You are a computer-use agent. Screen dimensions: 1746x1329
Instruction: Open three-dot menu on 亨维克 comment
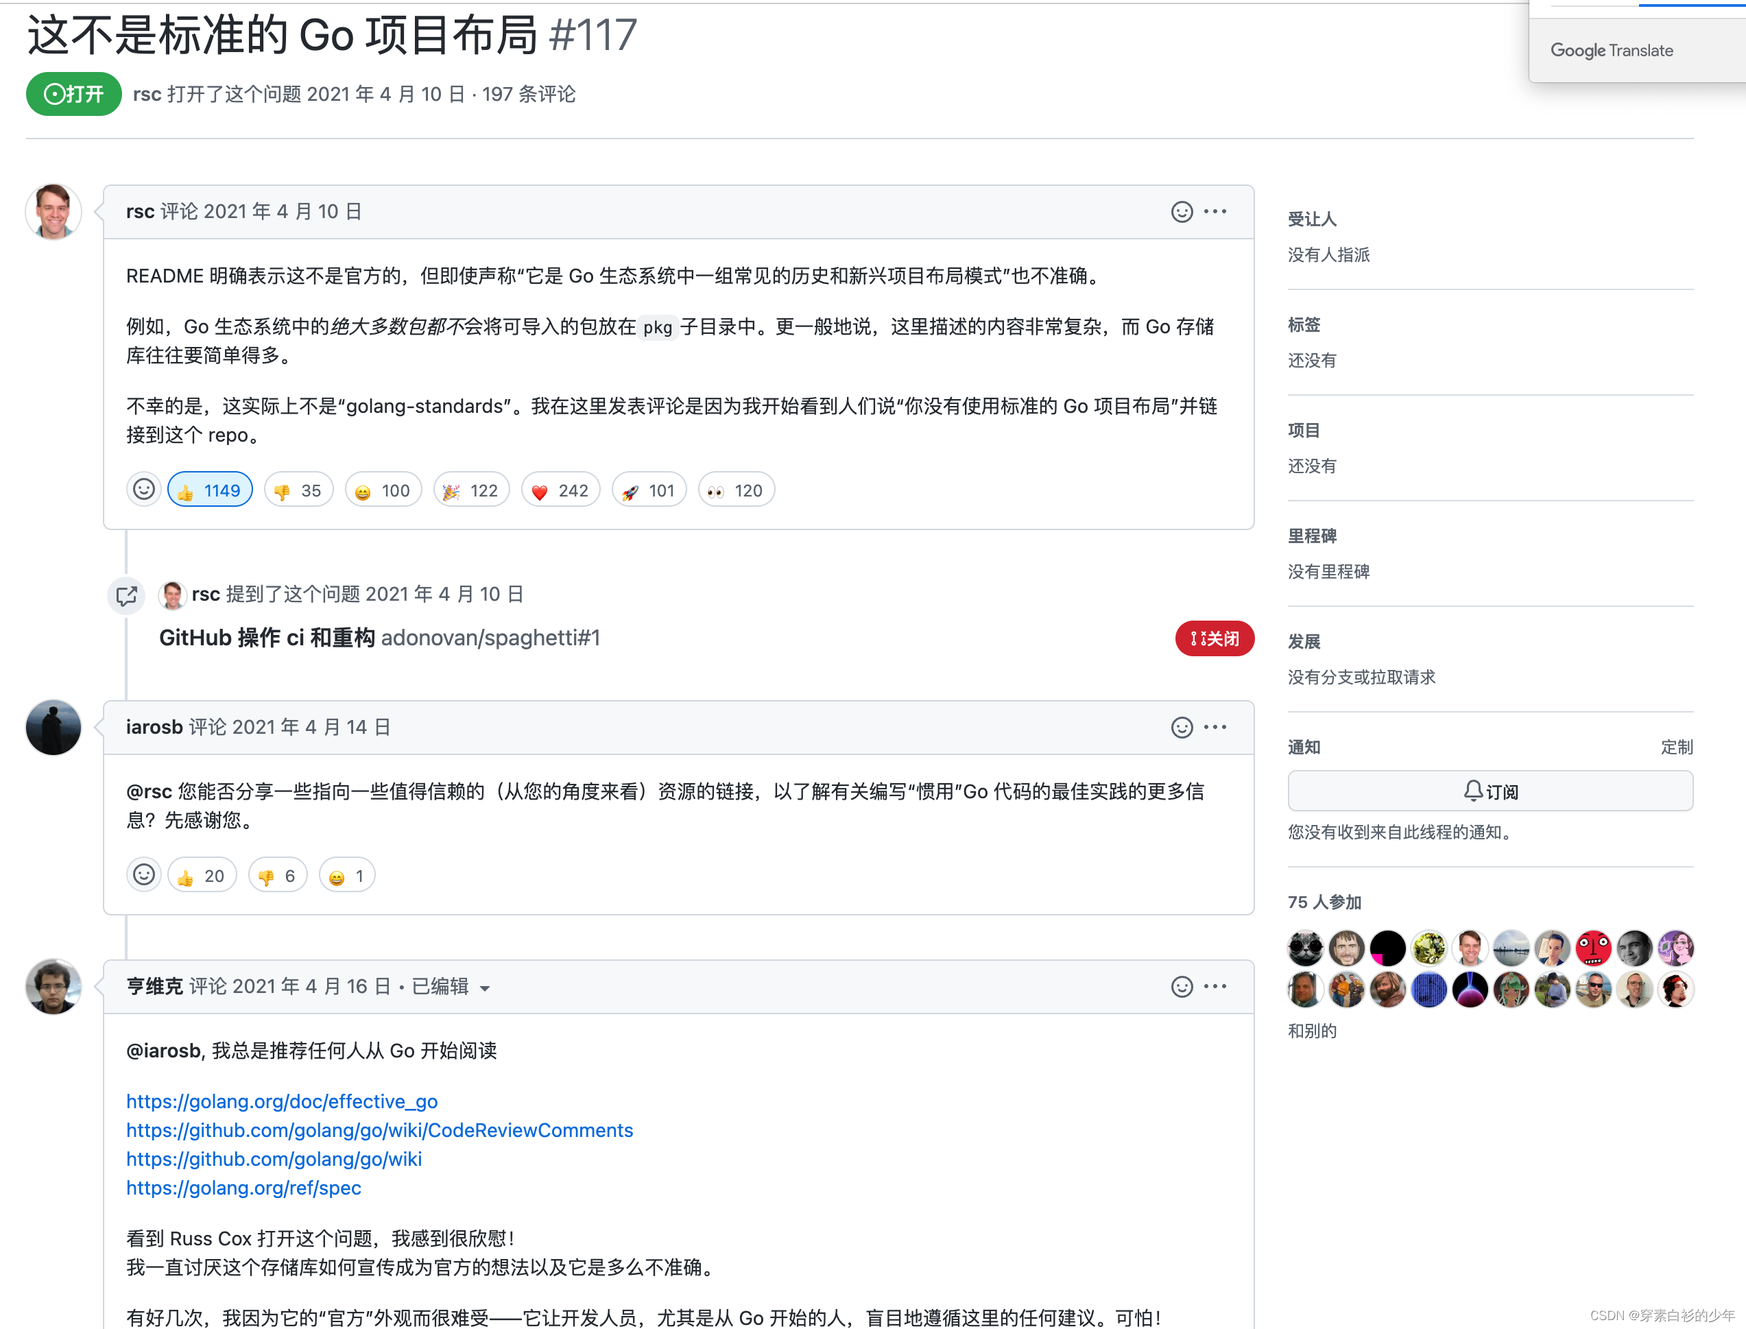tap(1215, 987)
